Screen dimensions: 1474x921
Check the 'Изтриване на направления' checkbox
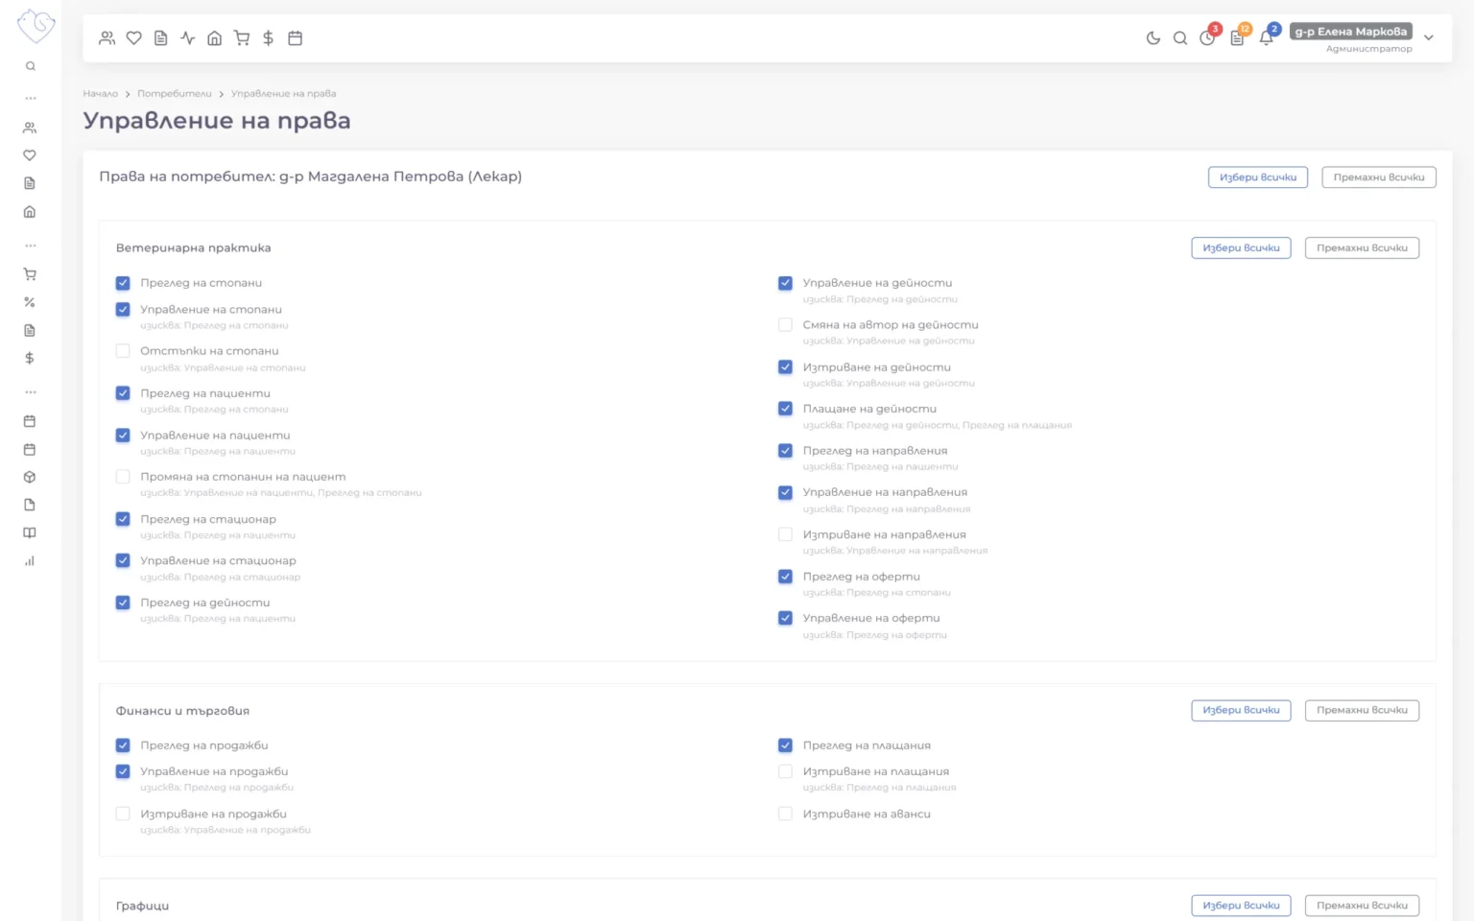tap(785, 534)
